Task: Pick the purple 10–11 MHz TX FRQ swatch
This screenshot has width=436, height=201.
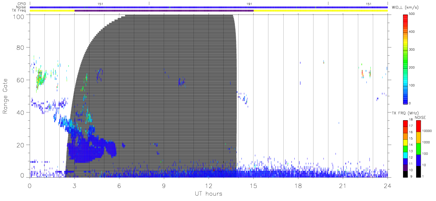Action: pyautogui.click(x=405, y=168)
